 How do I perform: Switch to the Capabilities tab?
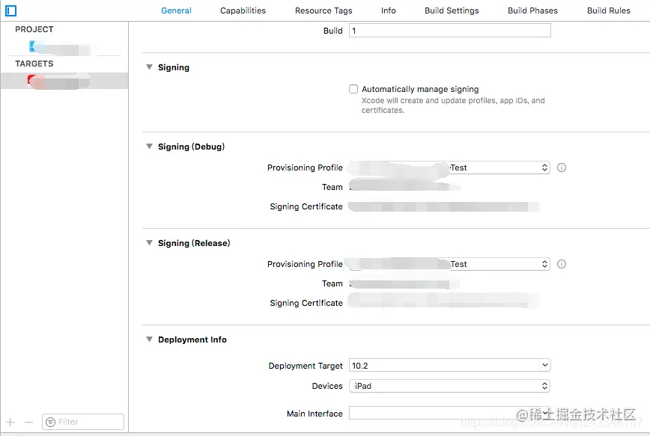click(243, 10)
